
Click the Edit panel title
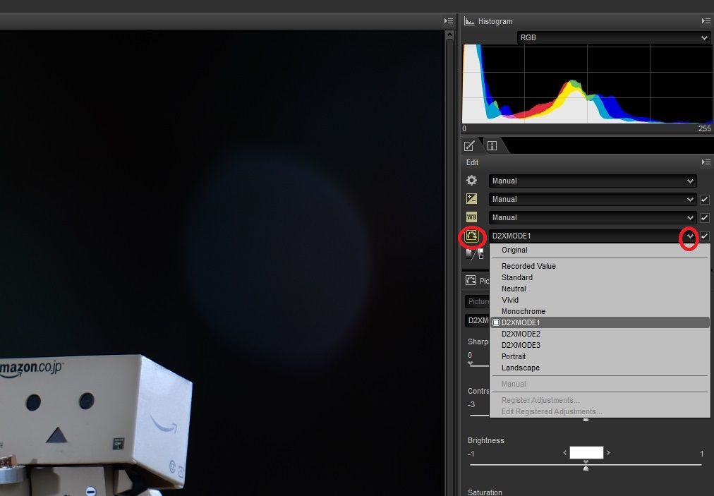pyautogui.click(x=472, y=162)
